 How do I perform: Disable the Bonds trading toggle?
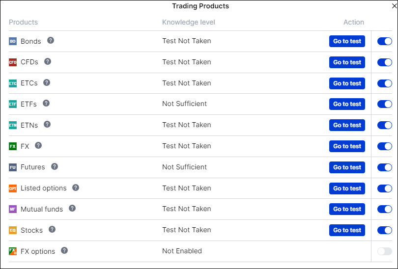[384, 41]
